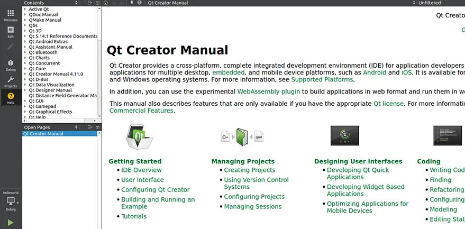Click the Getting Started Qt box image
This screenshot has height=229, width=465.
tap(139, 136)
